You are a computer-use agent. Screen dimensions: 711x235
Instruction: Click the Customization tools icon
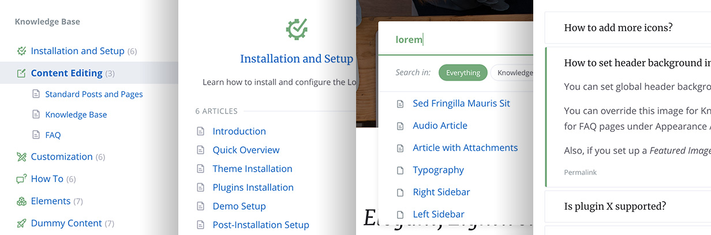(21, 157)
